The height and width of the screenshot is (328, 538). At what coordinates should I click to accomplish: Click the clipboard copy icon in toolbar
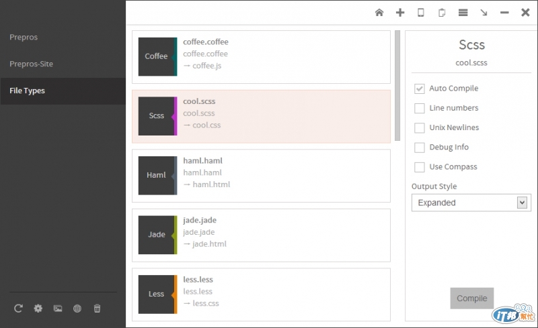pyautogui.click(x=442, y=13)
